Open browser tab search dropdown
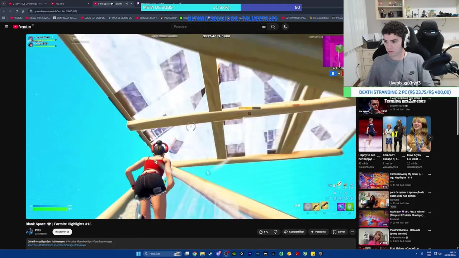The width and height of the screenshot is (459, 258). click(x=3, y=4)
